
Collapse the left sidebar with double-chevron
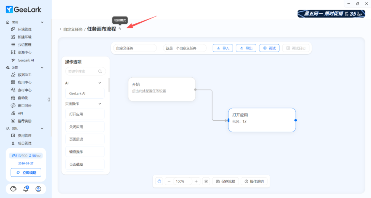pyautogui.click(x=49, y=99)
